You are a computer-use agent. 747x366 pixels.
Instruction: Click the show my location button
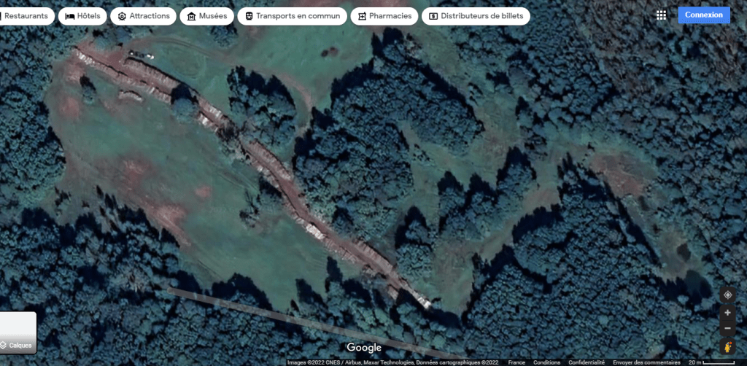tap(727, 295)
